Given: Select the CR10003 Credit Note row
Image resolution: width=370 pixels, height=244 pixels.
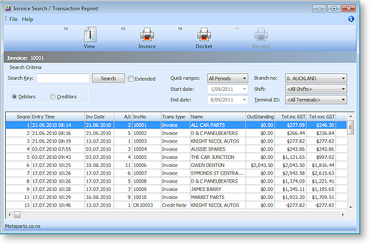Looking at the screenshot, I should coord(176,205).
